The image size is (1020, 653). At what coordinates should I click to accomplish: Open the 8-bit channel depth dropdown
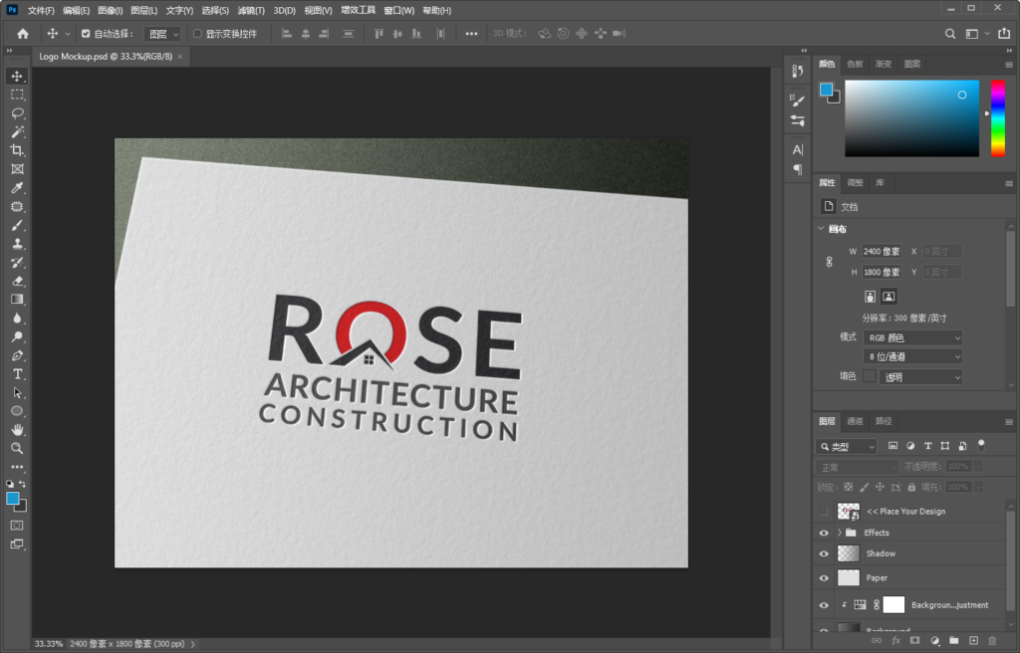(912, 356)
